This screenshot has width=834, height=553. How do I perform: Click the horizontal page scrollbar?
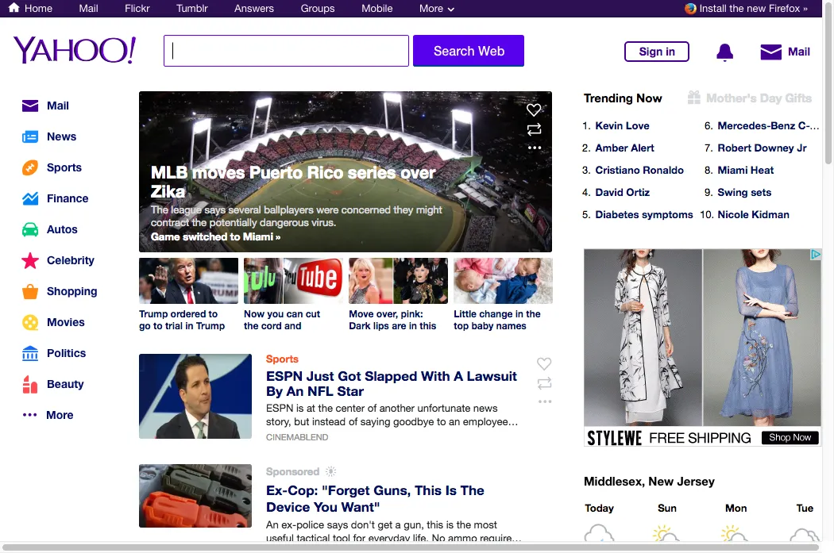(411, 547)
